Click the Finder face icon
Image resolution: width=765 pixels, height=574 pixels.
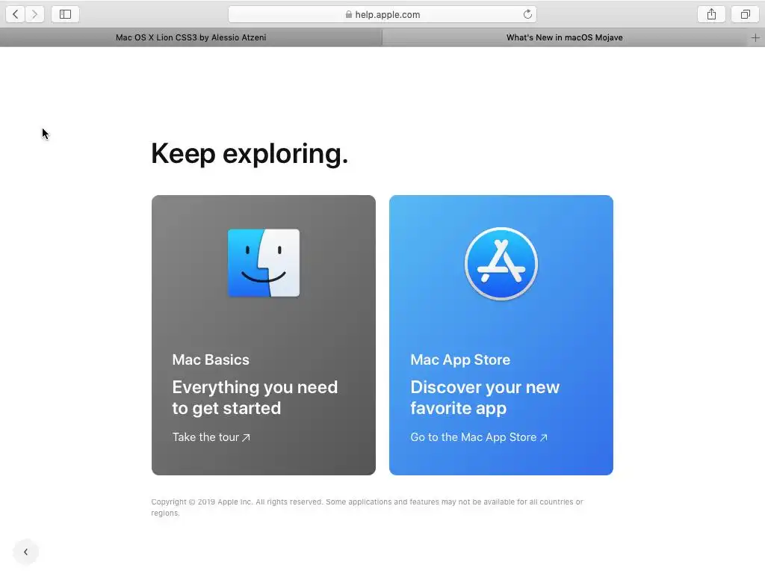[x=264, y=263]
